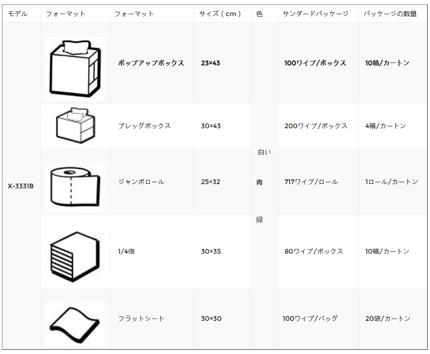Click the パッケージの数量 header
430x354 pixels.
[390, 14]
